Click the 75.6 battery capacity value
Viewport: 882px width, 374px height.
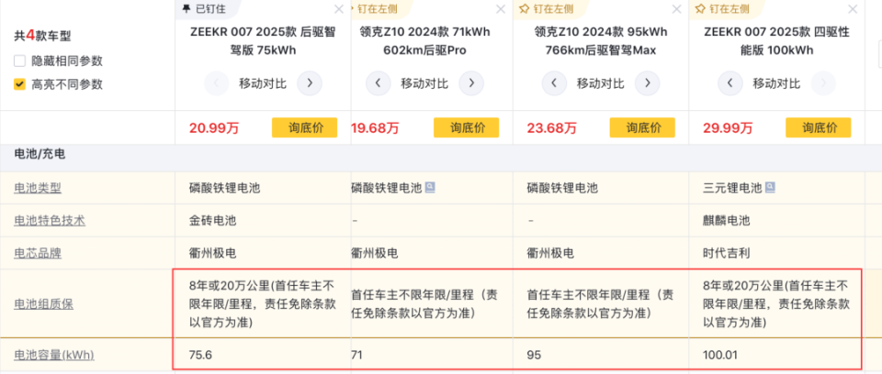(x=200, y=355)
